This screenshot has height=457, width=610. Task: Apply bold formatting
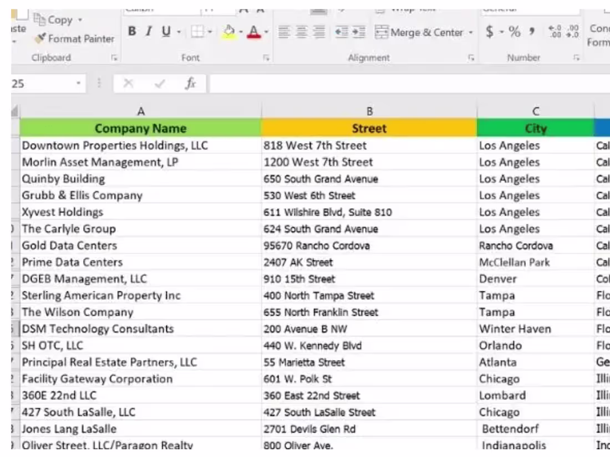pos(131,32)
